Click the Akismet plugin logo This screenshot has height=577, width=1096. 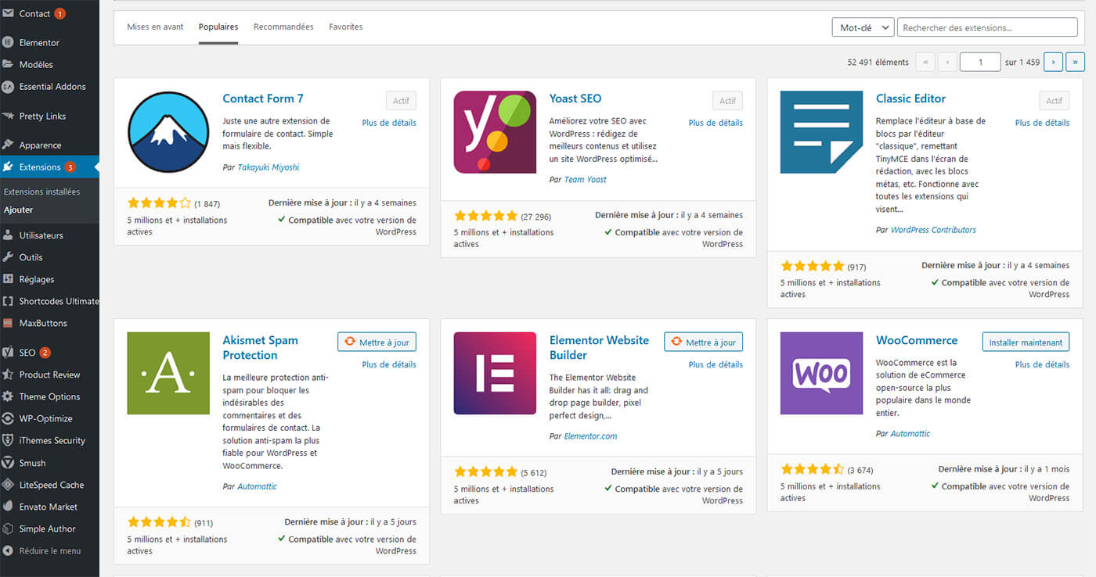coord(168,373)
